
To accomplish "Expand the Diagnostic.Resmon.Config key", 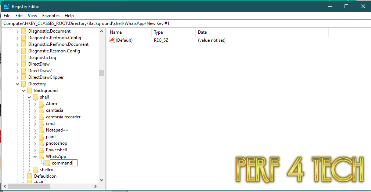I will coord(18,51).
